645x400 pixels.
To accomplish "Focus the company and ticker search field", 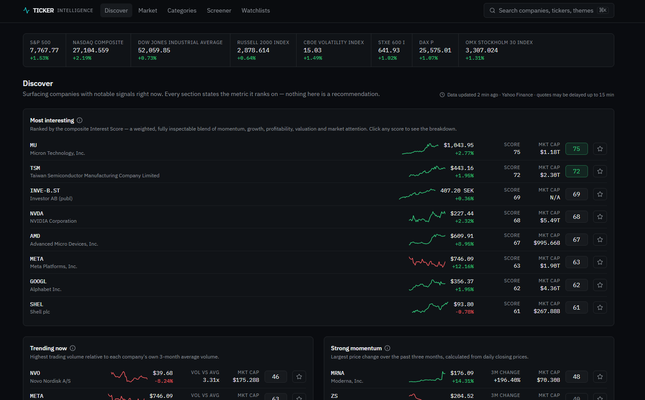I will pos(549,10).
